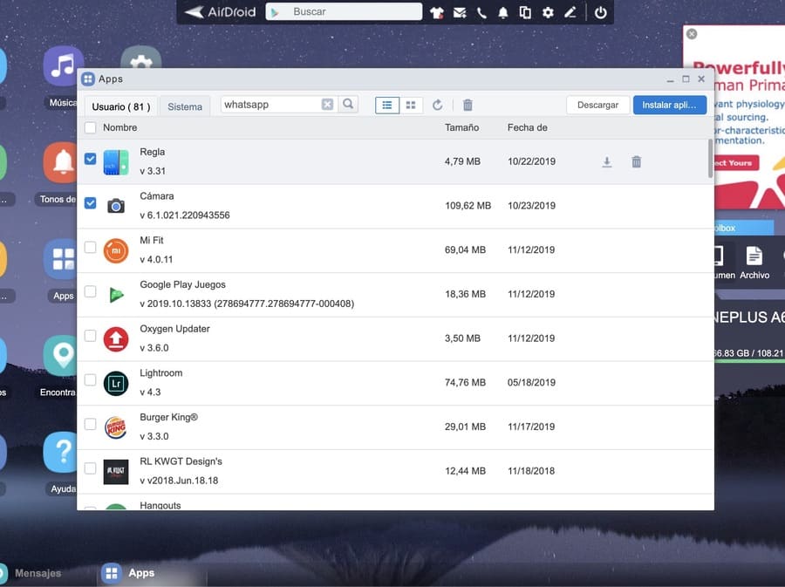Download the Regla app via row icon
The width and height of the screenshot is (785, 587).
[x=607, y=161]
